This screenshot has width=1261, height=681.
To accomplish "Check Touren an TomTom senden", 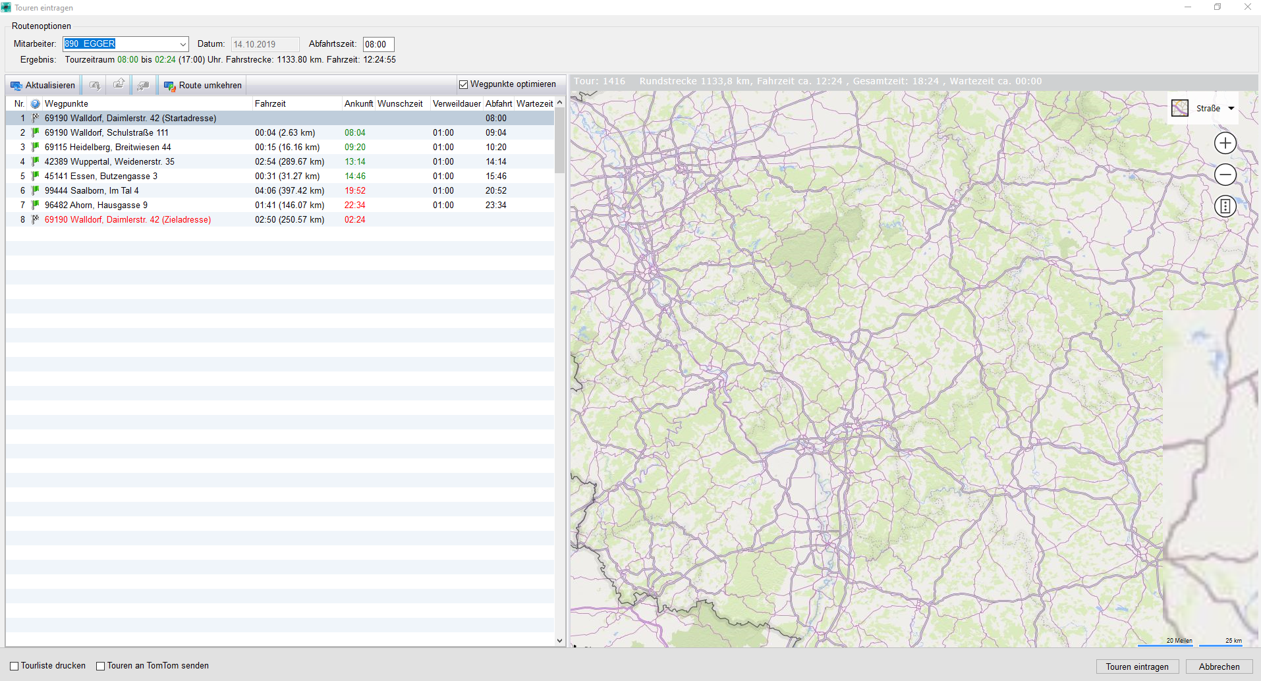I will point(101,666).
